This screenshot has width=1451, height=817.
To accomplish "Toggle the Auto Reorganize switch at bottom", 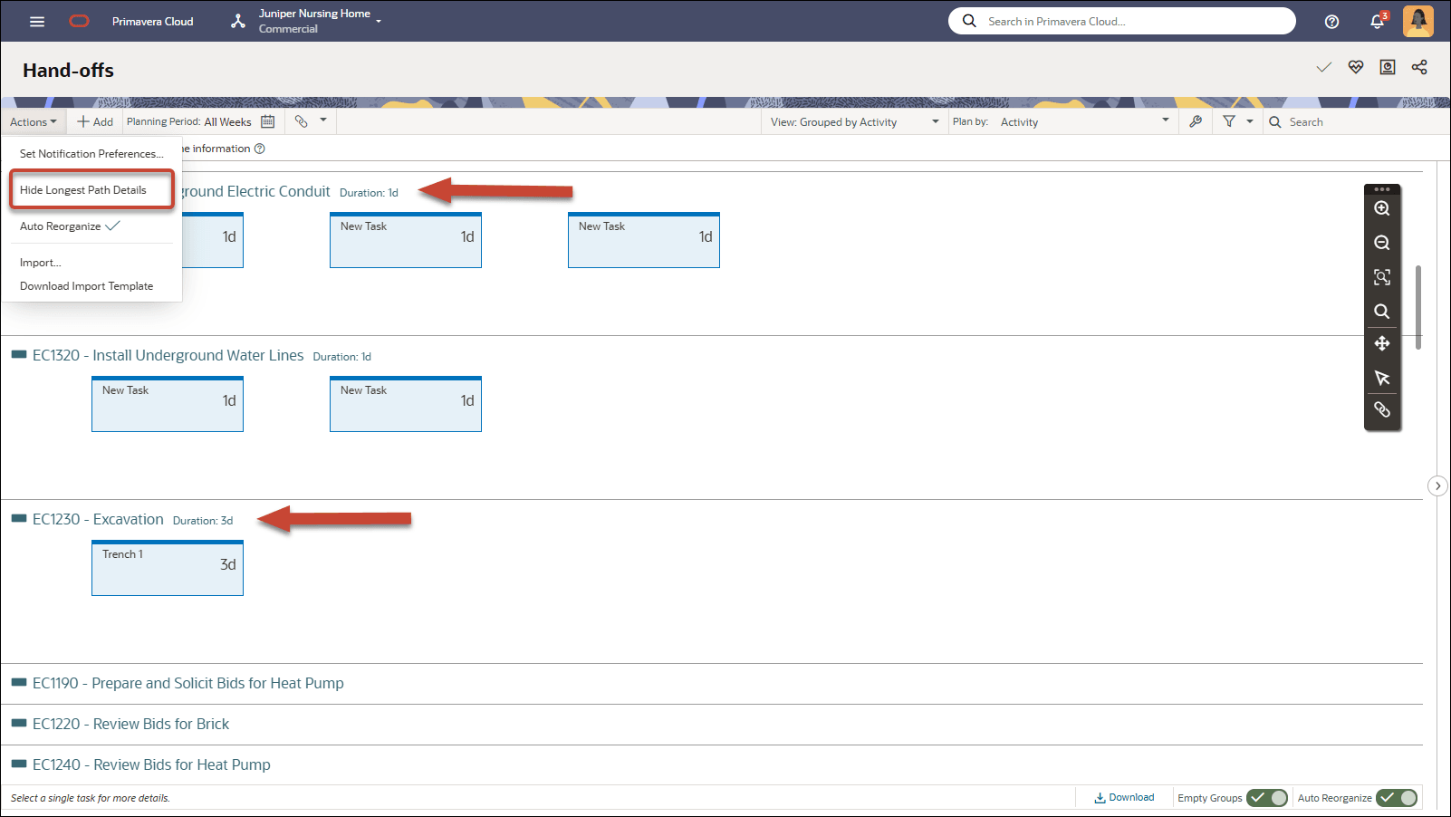I will (x=1397, y=798).
